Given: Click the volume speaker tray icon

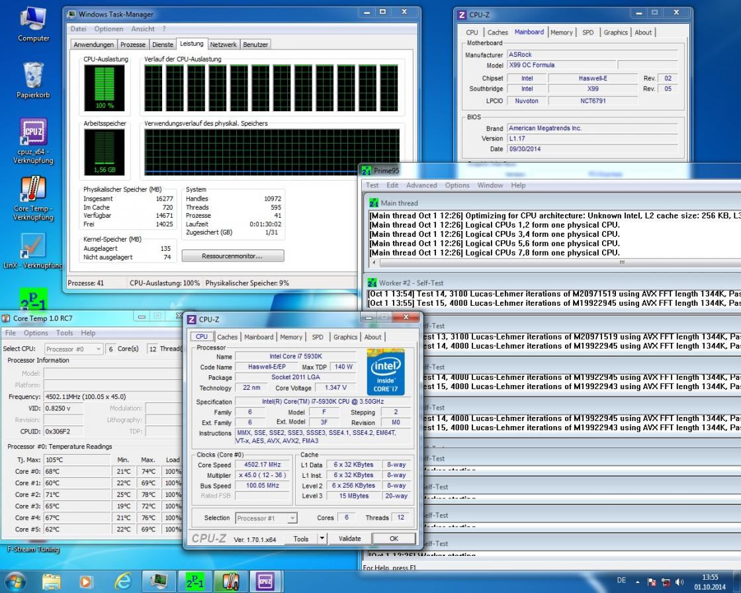Looking at the screenshot, I should [679, 582].
